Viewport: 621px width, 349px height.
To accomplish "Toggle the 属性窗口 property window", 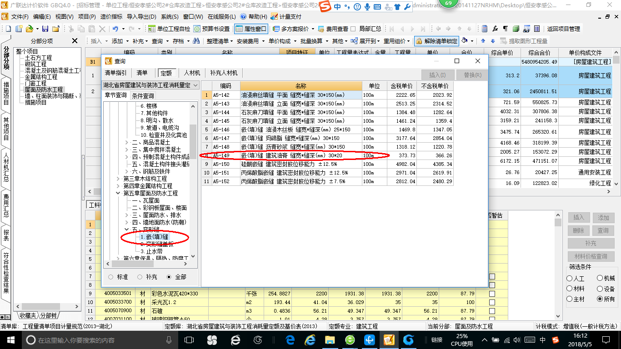I will pos(251,29).
